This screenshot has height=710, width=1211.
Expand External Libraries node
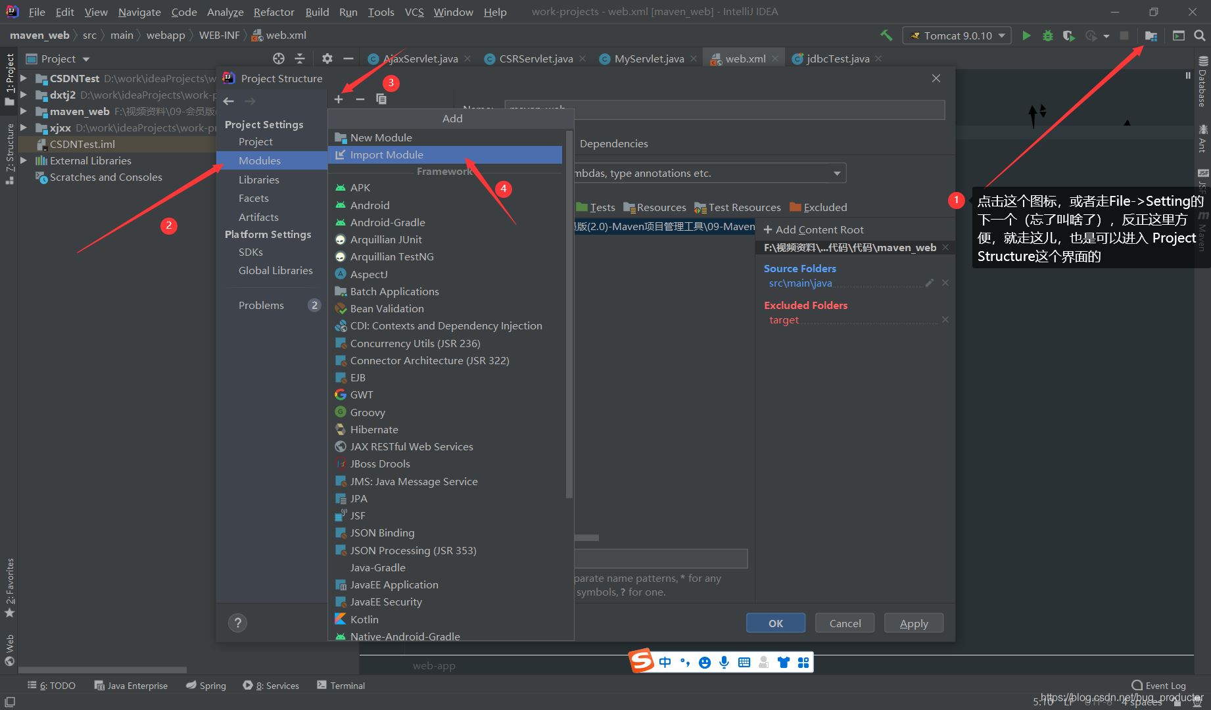point(24,160)
